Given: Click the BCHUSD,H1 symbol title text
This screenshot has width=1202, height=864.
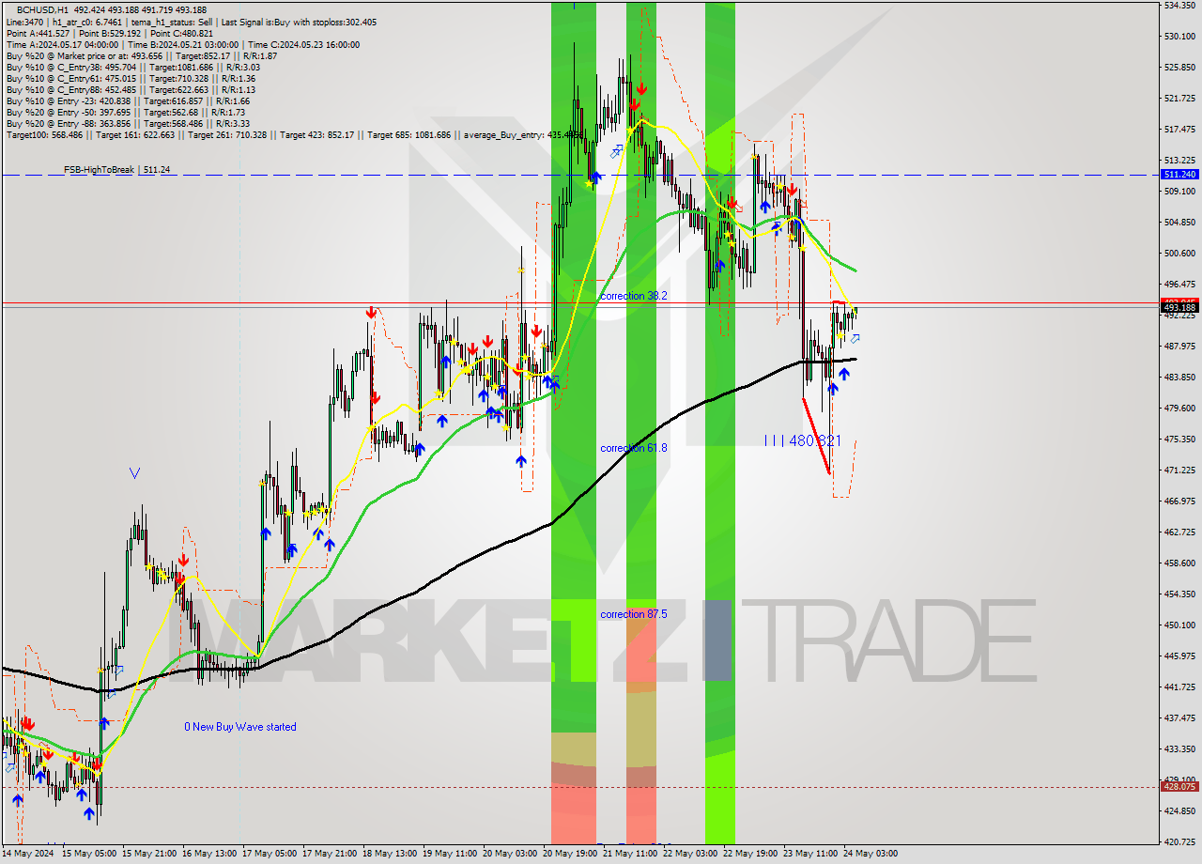Looking at the screenshot, I should pyautogui.click(x=42, y=9).
